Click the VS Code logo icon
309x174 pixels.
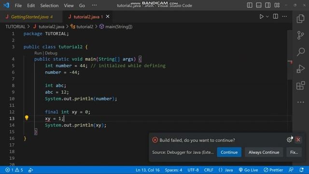(6, 5)
